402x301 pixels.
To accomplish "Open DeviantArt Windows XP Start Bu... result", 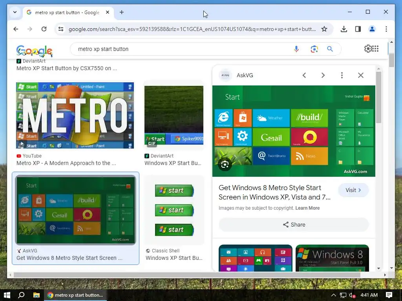I will [173, 163].
